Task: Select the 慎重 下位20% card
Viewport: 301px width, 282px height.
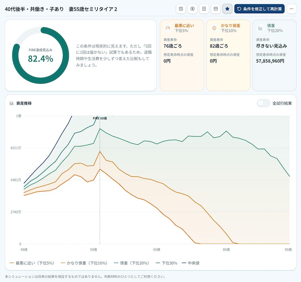Action: [275, 55]
